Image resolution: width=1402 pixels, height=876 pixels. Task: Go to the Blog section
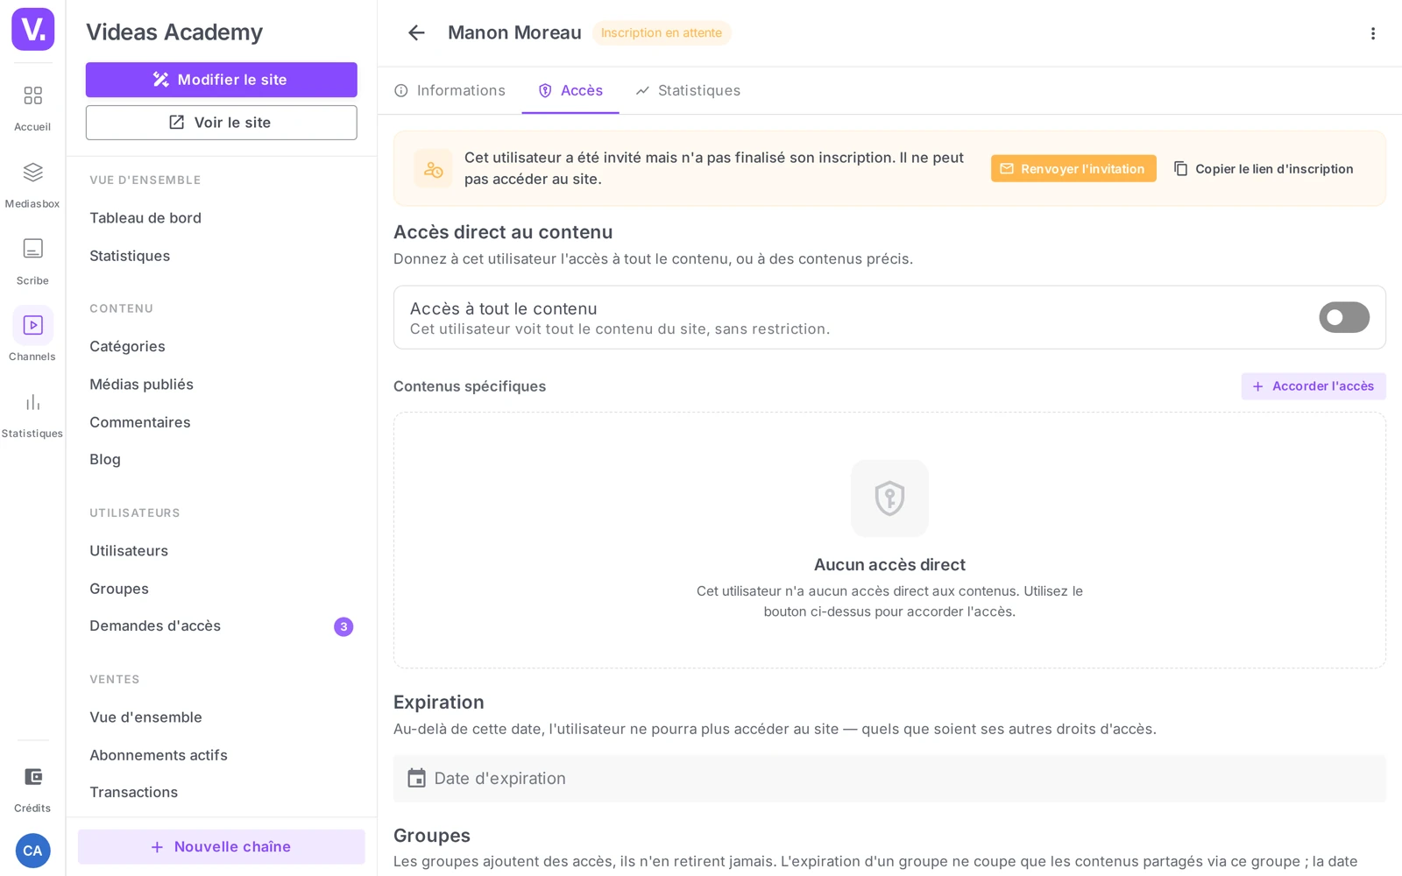coord(105,460)
